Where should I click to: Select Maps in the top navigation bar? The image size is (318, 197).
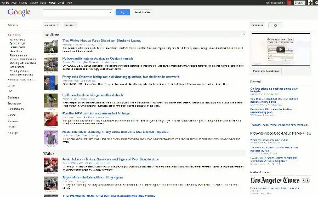43,3
